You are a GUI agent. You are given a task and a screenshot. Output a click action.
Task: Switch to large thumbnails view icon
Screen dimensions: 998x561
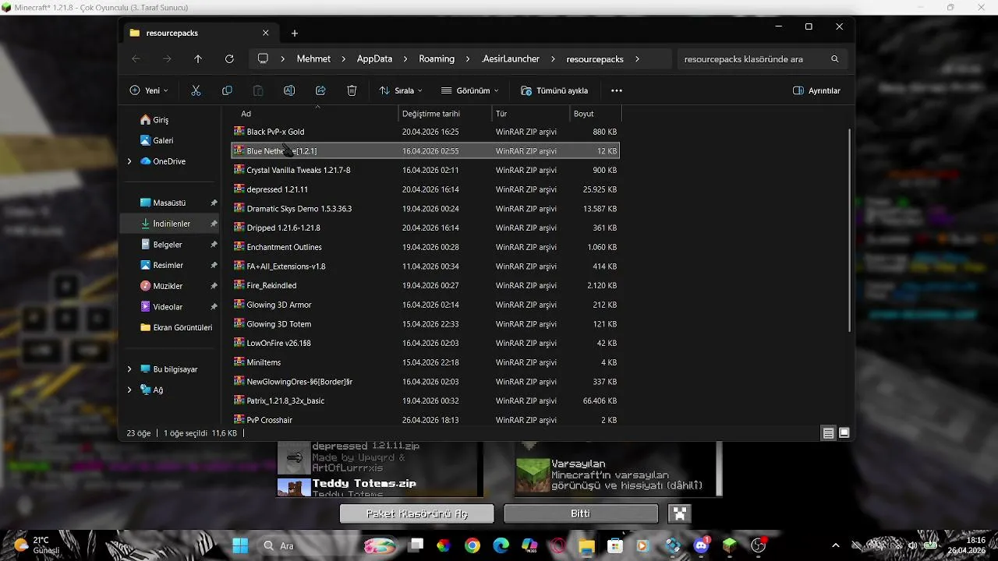pos(844,432)
